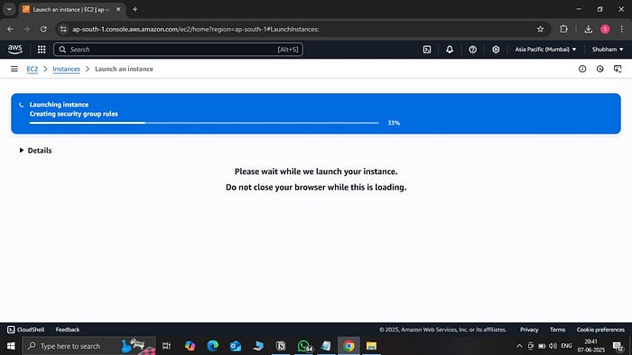Open the Chrome profile avatar
The width and height of the screenshot is (632, 355).
click(605, 29)
